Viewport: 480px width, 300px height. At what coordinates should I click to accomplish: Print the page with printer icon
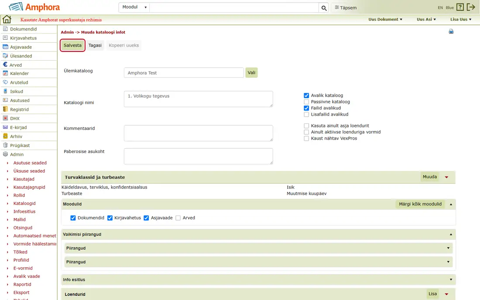[451, 31]
